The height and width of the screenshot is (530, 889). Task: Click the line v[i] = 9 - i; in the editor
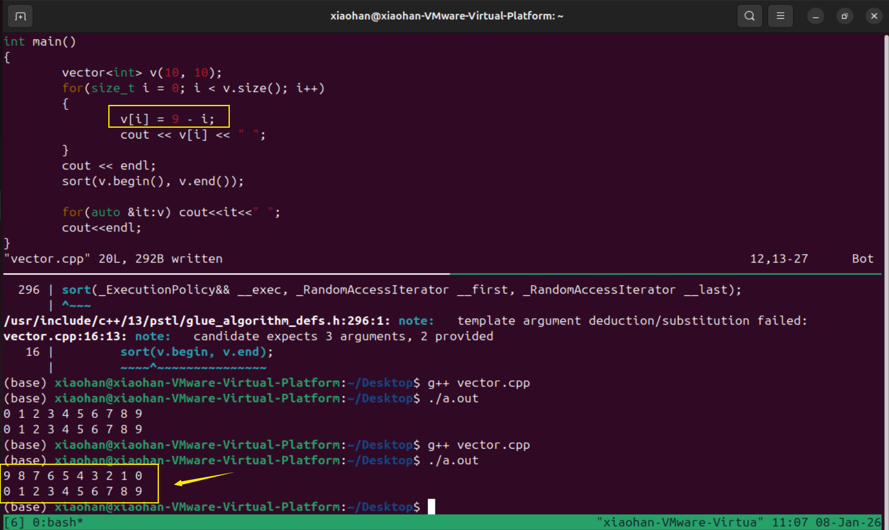[167, 119]
